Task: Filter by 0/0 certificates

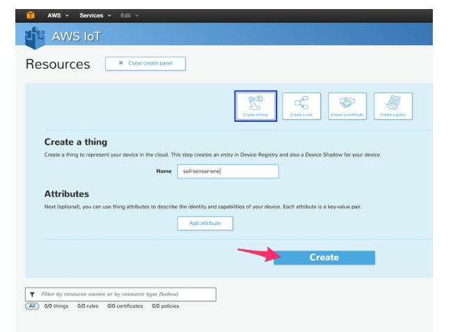Action: tap(125, 306)
